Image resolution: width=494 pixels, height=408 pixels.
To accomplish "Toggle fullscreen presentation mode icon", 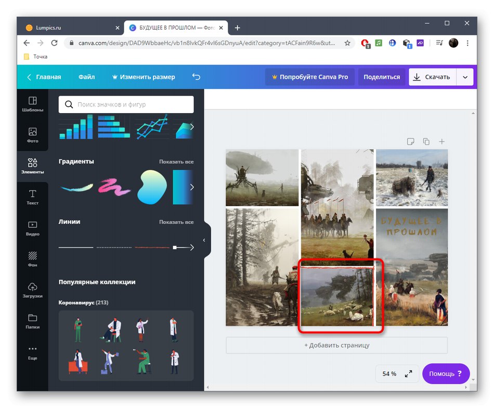I will point(408,374).
